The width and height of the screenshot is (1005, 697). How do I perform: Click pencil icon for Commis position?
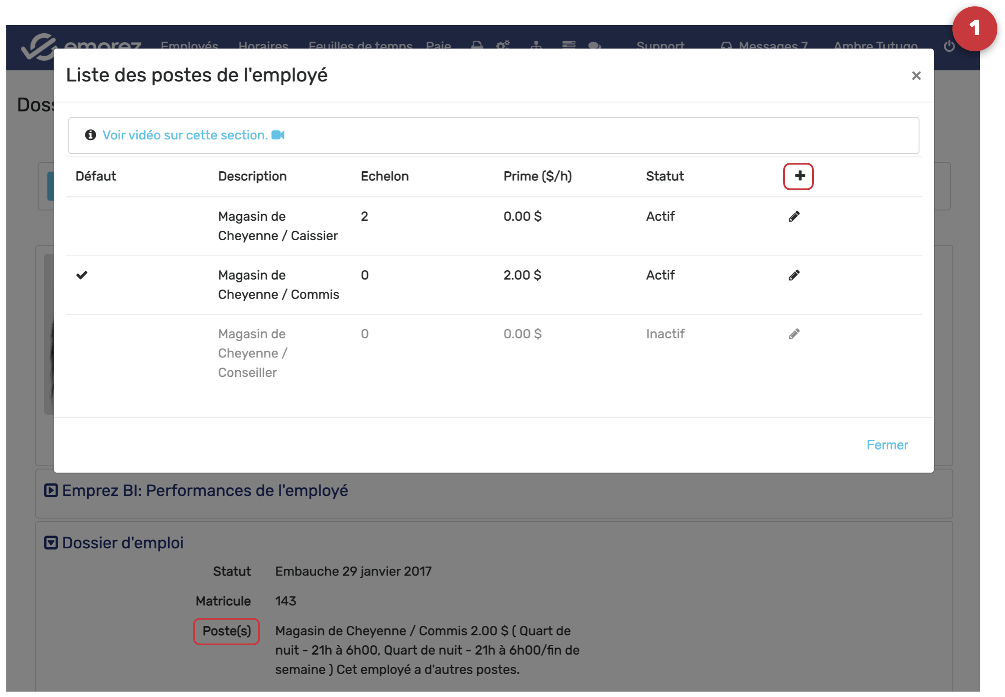pyautogui.click(x=794, y=275)
